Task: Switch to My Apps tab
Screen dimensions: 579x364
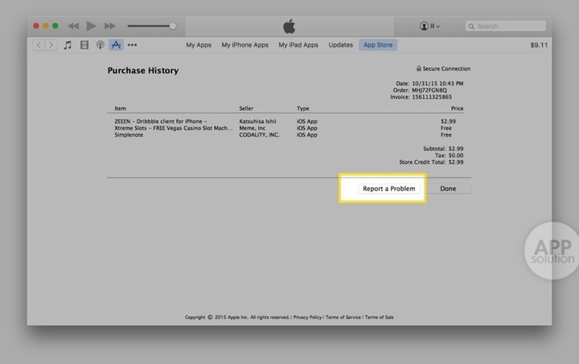Action: tap(199, 45)
